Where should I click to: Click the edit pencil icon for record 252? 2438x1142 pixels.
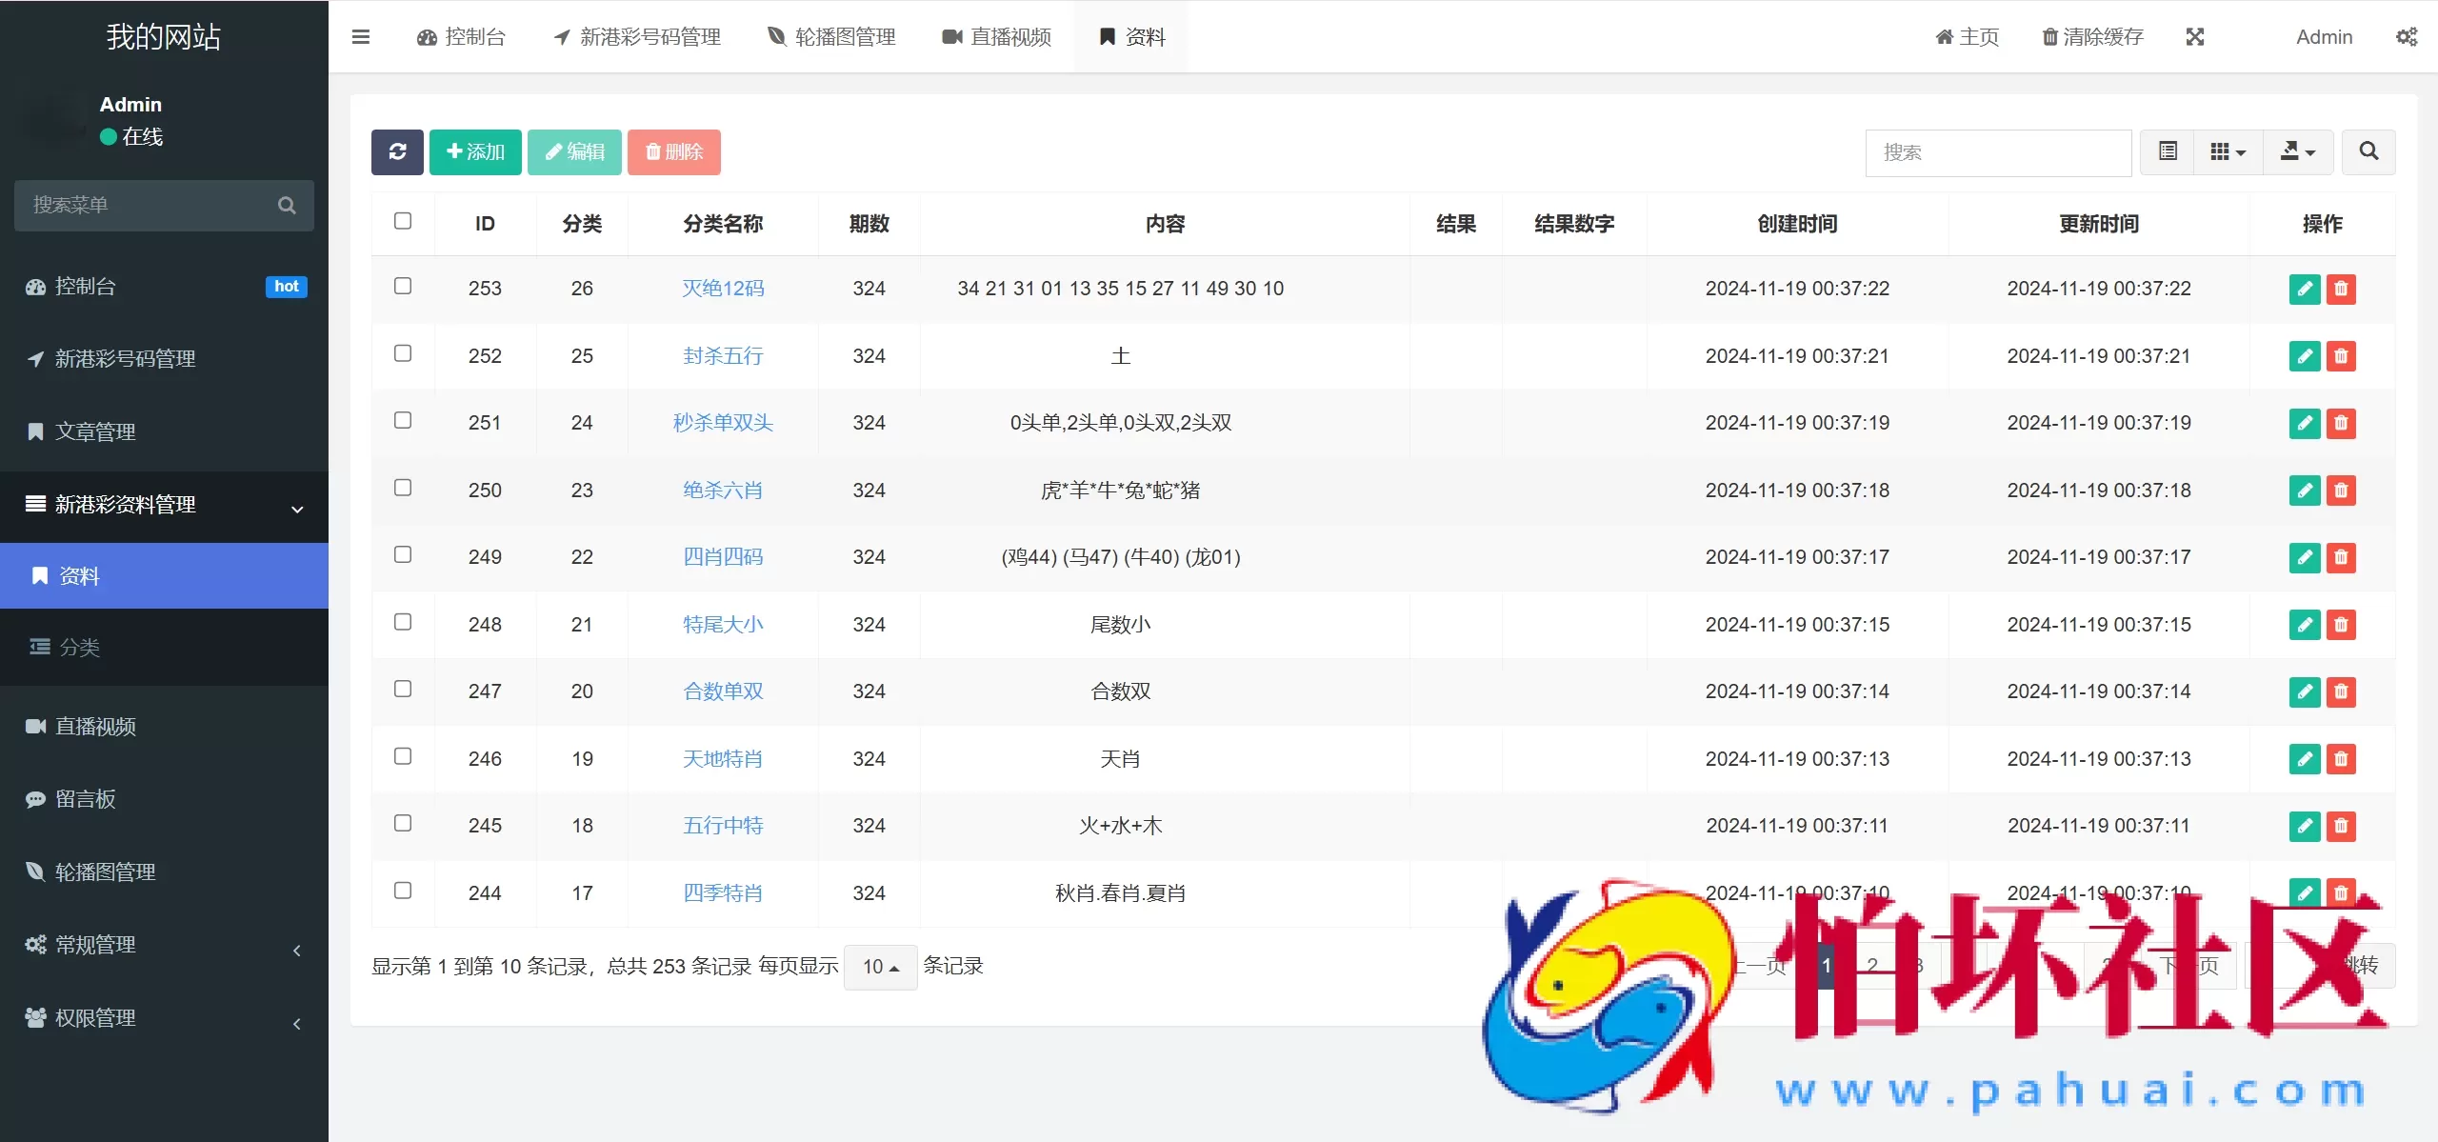click(x=2304, y=356)
